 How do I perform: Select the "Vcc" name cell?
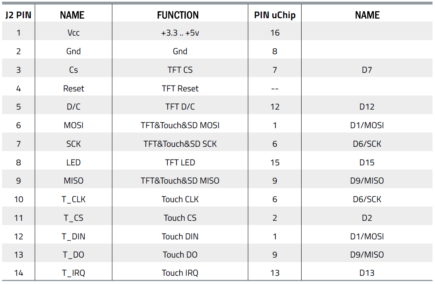[74, 33]
